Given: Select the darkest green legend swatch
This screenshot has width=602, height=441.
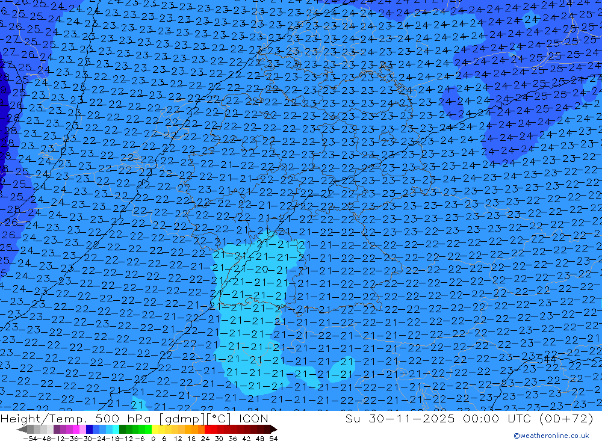Looking at the screenshot, I should click(x=122, y=429).
